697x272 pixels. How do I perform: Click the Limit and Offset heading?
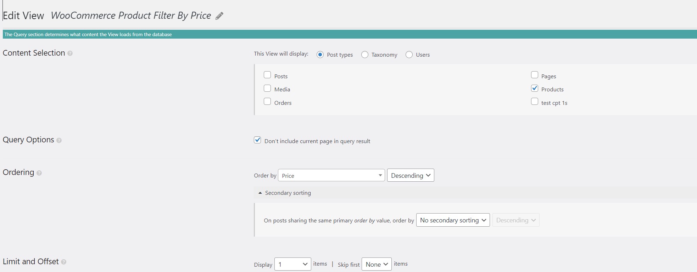tap(31, 261)
